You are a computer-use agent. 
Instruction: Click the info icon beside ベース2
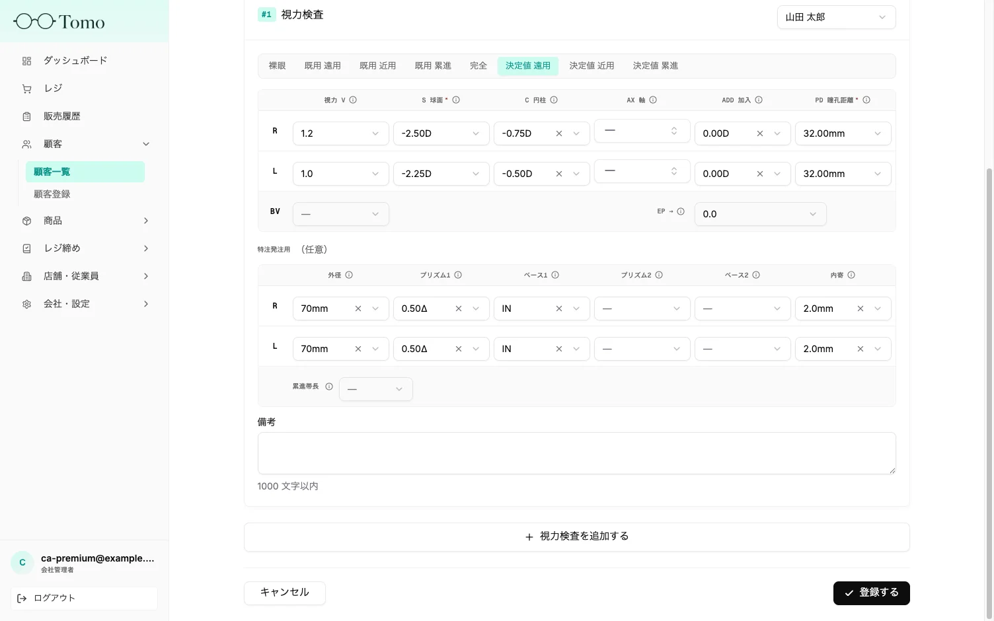point(756,275)
